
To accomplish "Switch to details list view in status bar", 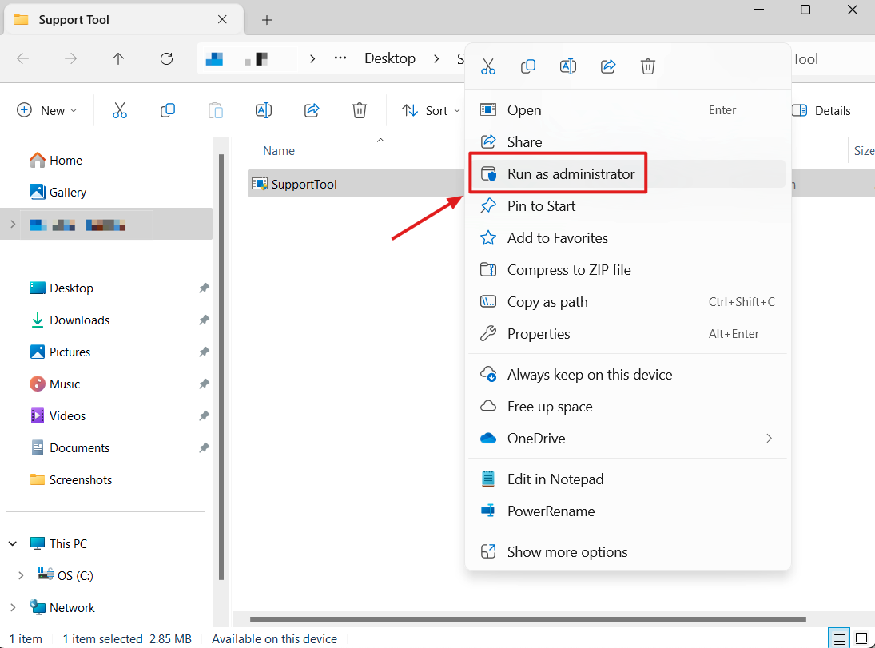I will (839, 638).
